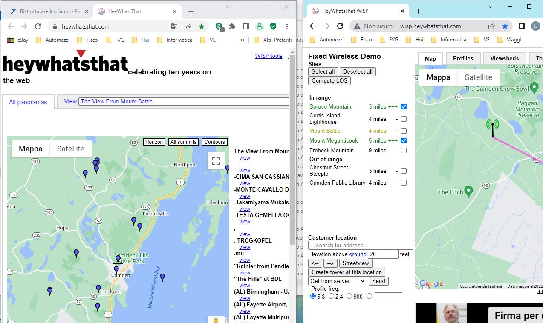The height and width of the screenshot is (323, 543).
Task: Click Create tower at this location
Action: tap(347, 272)
